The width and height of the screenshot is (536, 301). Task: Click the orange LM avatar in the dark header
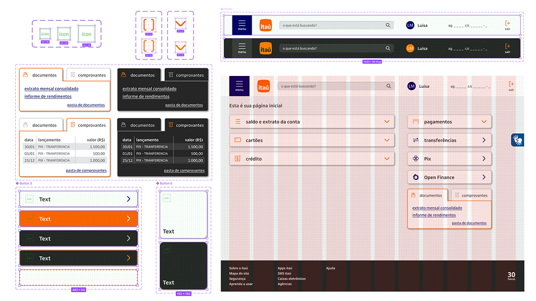(x=410, y=48)
